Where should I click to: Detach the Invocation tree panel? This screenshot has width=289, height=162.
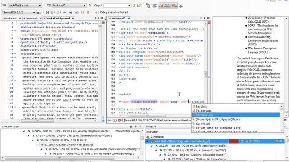pos(131,126)
